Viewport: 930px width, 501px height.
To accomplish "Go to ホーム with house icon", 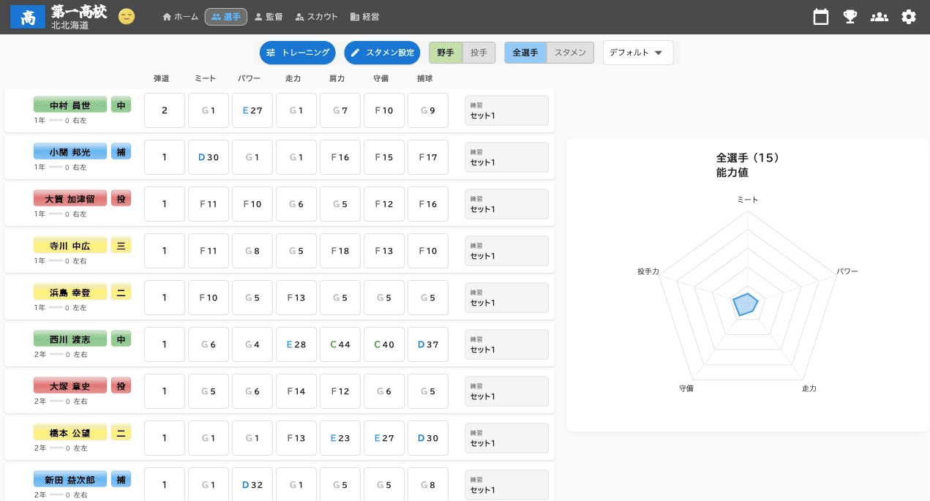I will (x=180, y=17).
